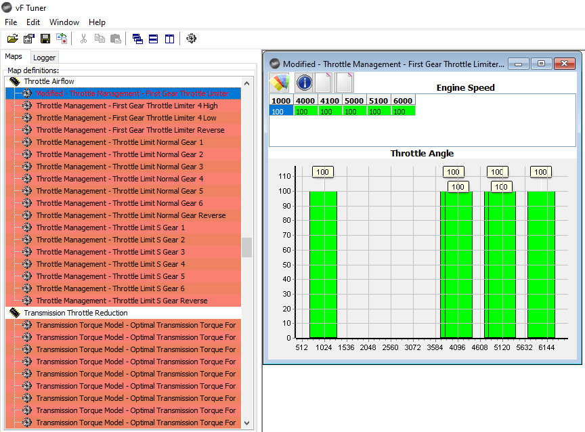Open the File menu

(11, 22)
